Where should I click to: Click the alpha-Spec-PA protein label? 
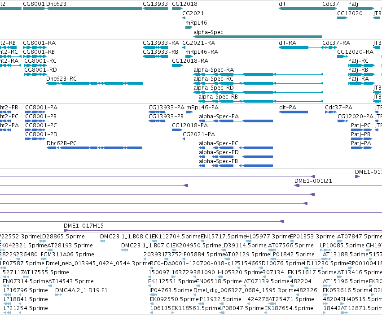click(219, 117)
